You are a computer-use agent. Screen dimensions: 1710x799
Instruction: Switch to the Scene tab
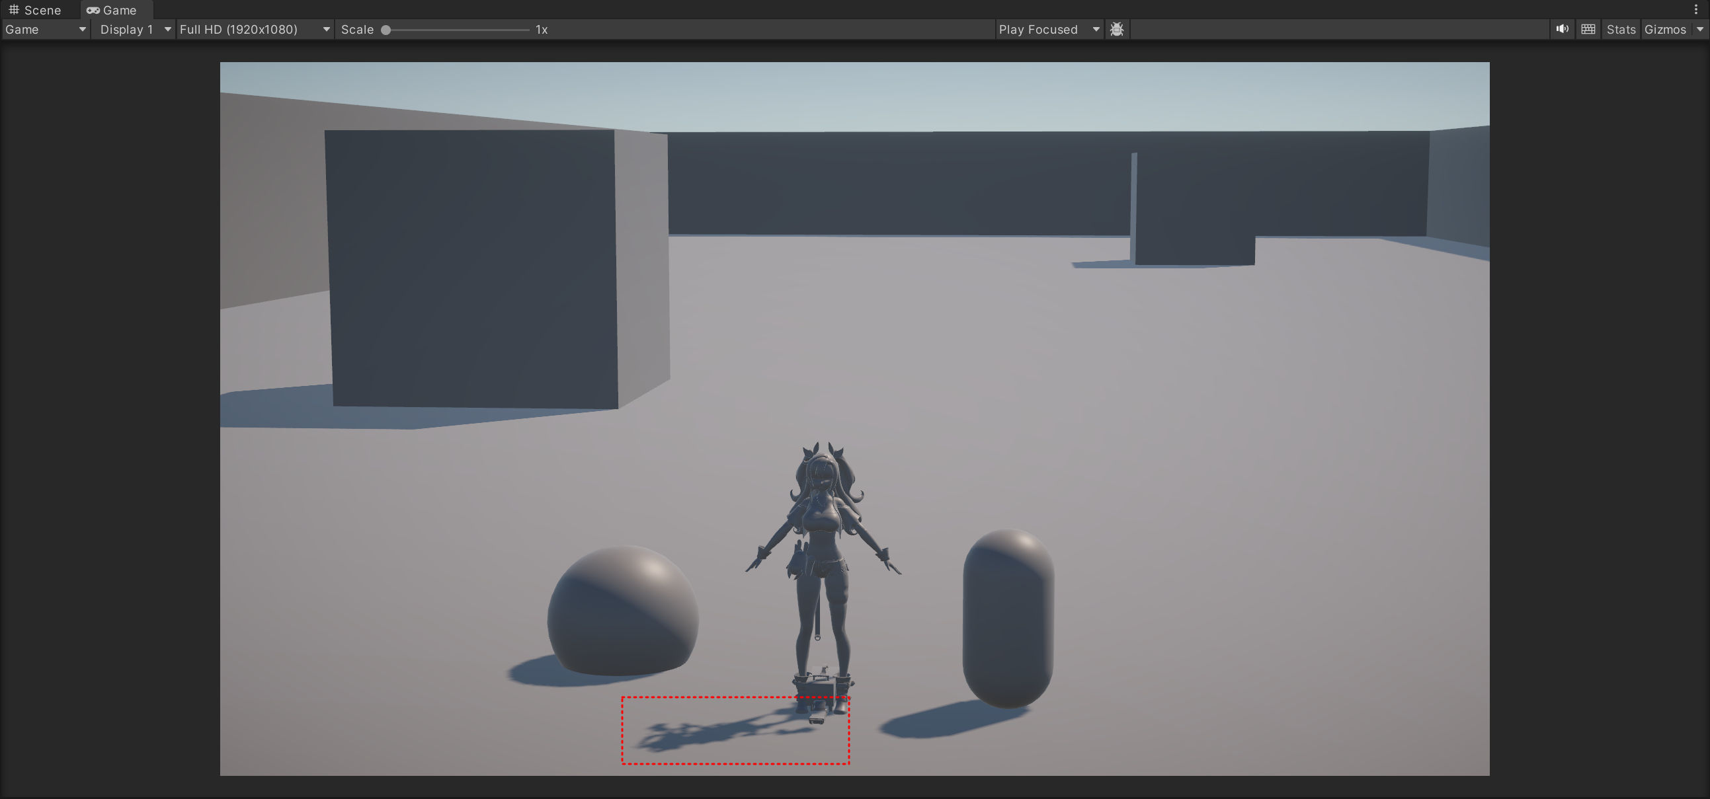pyautogui.click(x=35, y=10)
